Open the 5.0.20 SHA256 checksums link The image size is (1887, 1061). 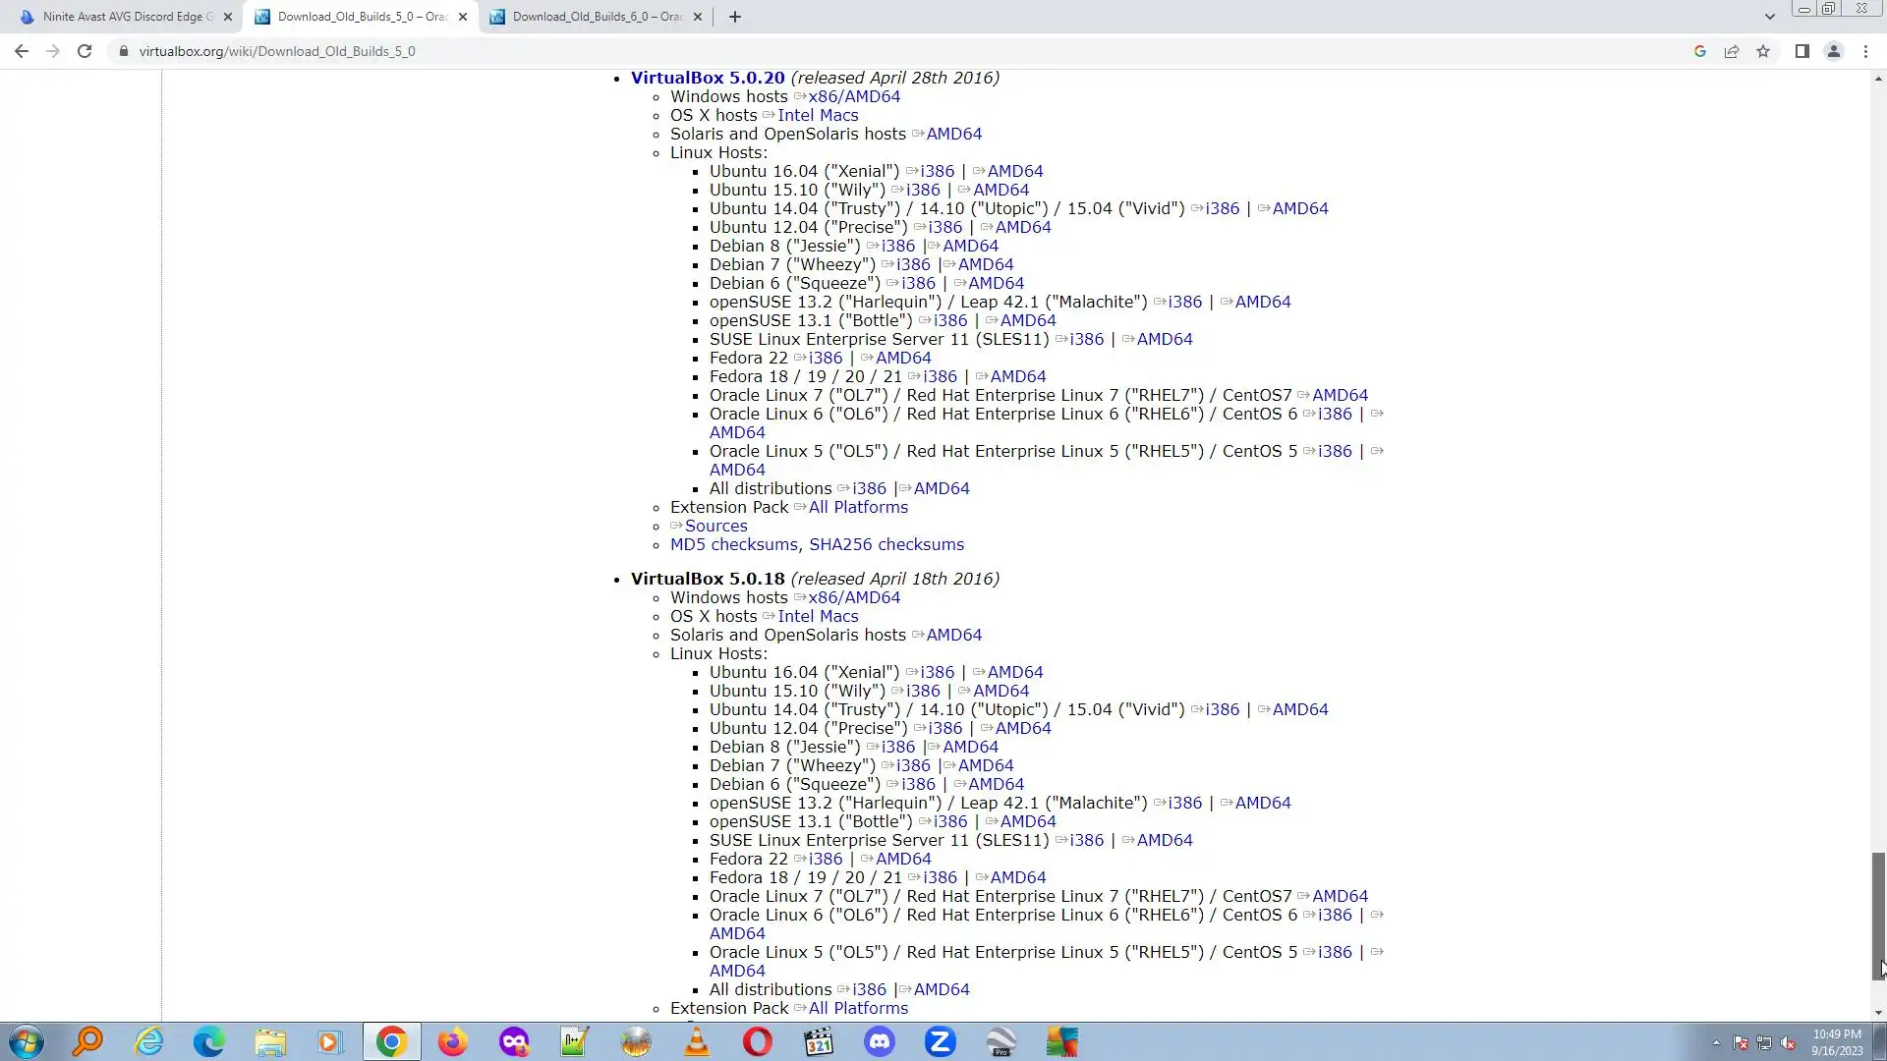(x=886, y=544)
